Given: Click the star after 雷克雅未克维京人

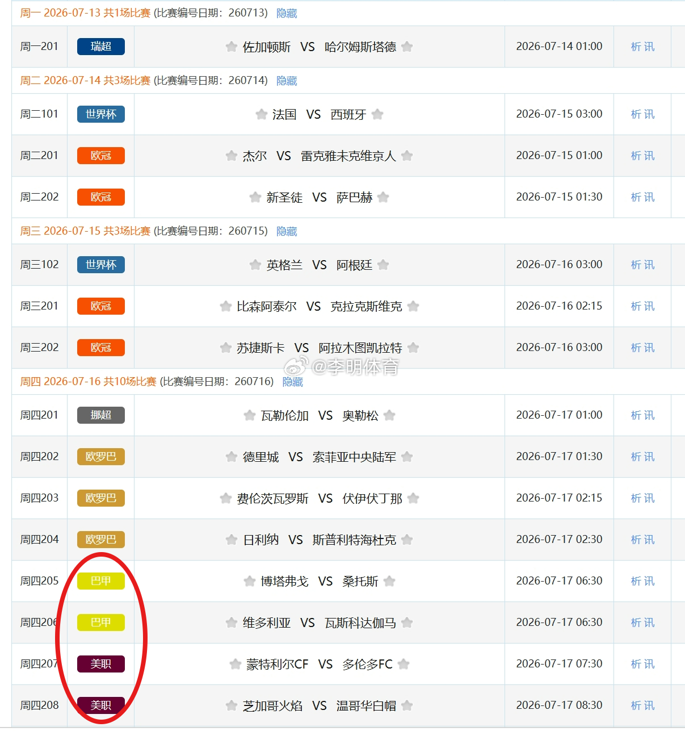Looking at the screenshot, I should click(407, 156).
